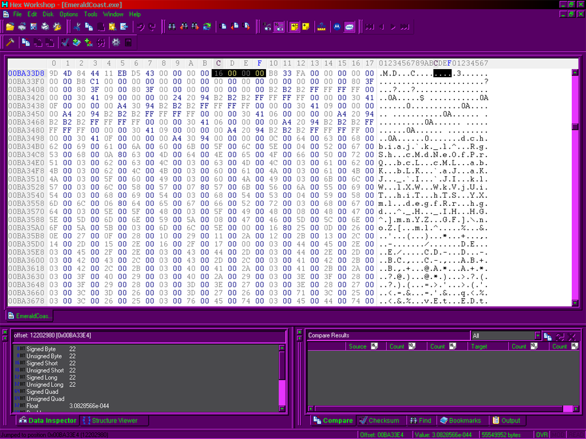Click the hammer tool icon
The height and width of the screenshot is (439, 586).
click(x=10, y=42)
